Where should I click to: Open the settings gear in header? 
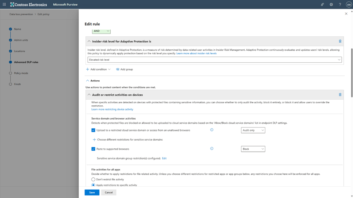coord(331,5)
